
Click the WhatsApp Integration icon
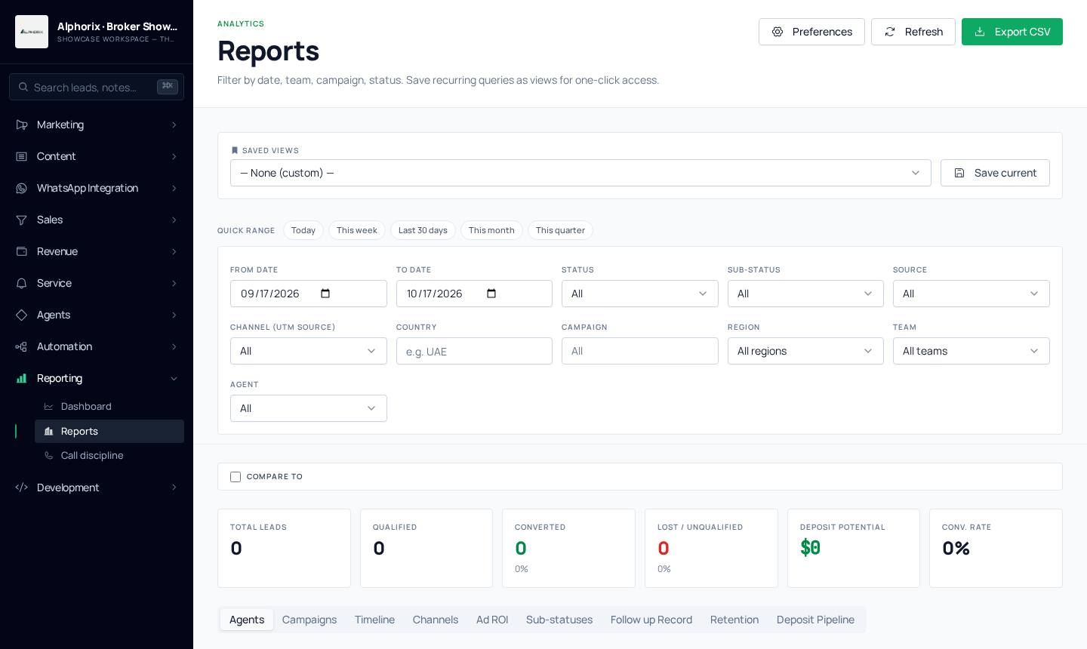[22, 188]
